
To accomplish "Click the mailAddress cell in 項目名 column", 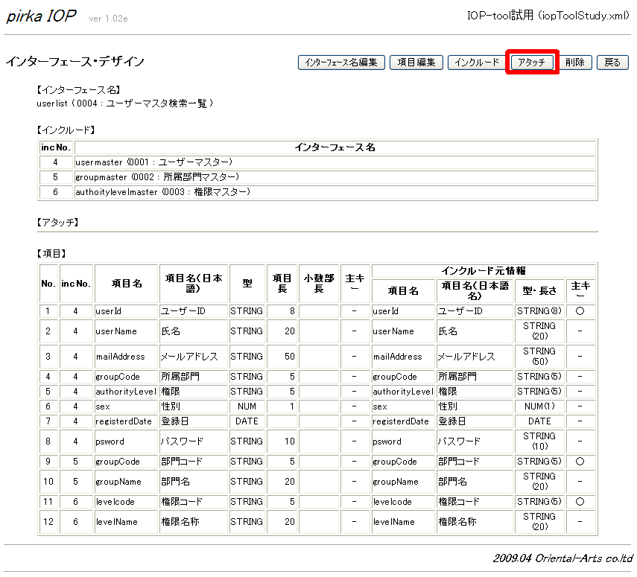I will coord(119,357).
